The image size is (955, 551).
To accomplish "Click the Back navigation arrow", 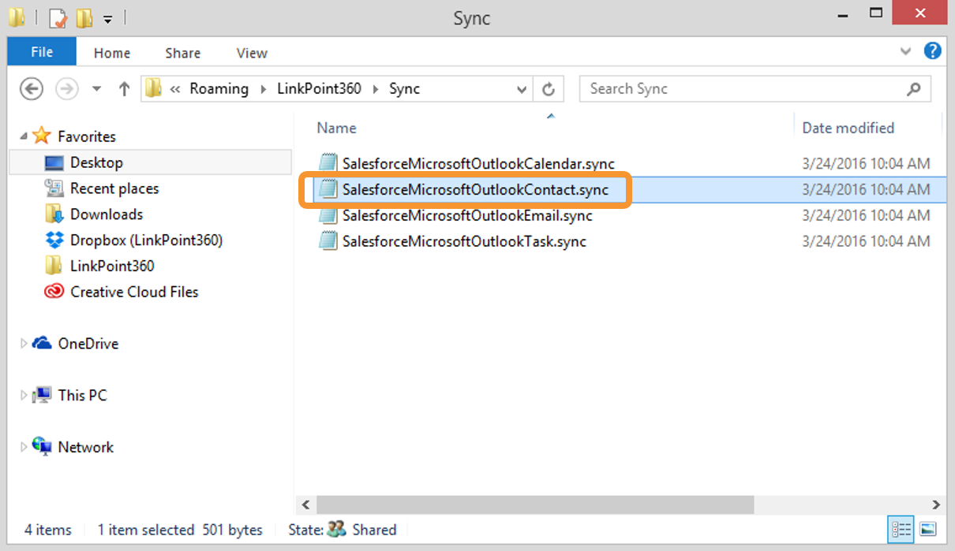I will pyautogui.click(x=31, y=89).
